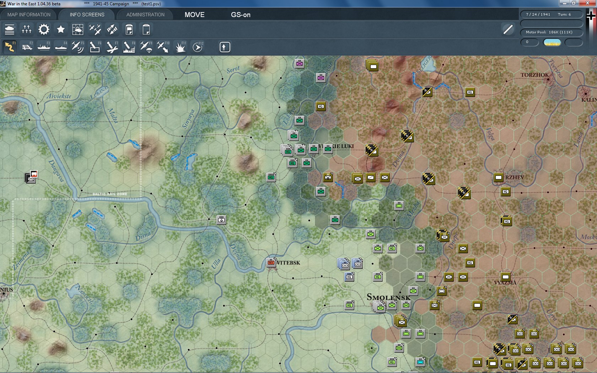The width and height of the screenshot is (597, 373).
Task: Click the round diagonal-slash button
Action: click(508, 29)
